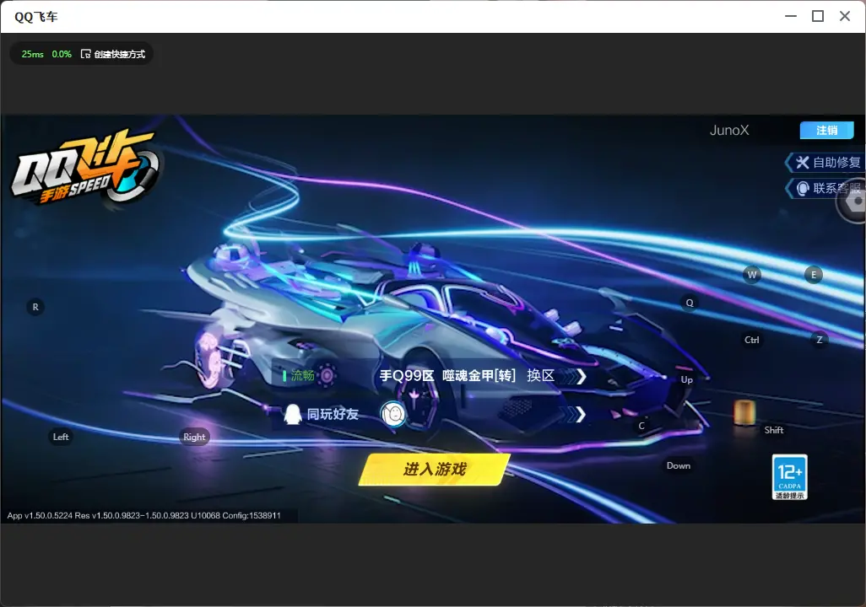
Task: Click the yellow 进入游戏 enter game button
Action: 434,470
